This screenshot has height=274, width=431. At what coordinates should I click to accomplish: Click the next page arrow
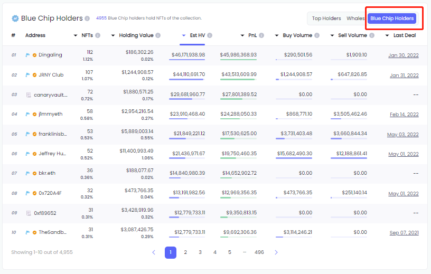coord(276,252)
